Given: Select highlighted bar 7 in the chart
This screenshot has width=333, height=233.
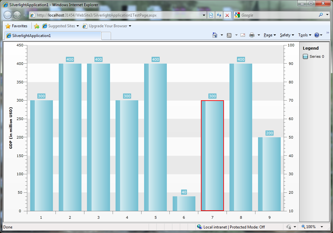Looking at the screenshot, I should tap(212, 155).
